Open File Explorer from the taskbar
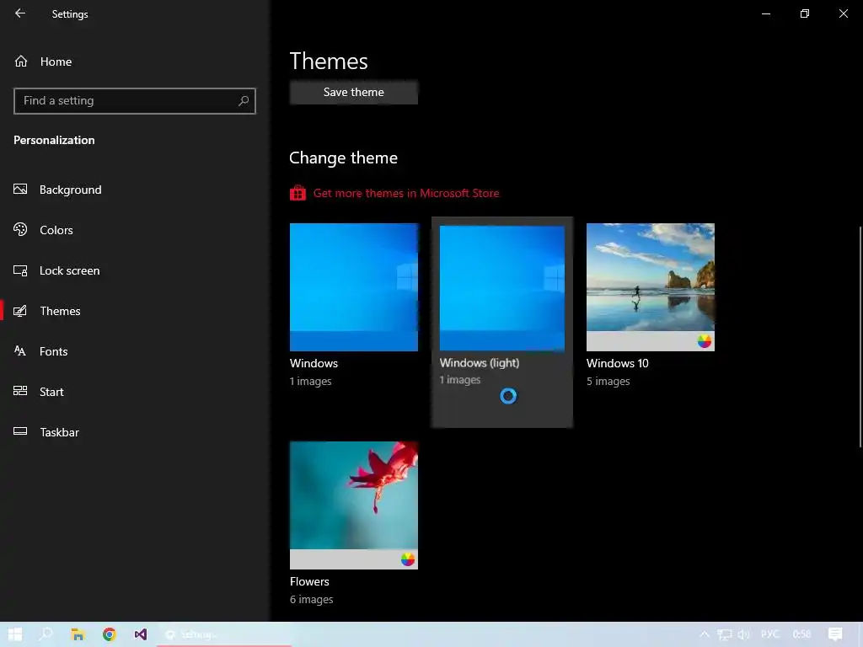The width and height of the screenshot is (863, 647). point(78,634)
